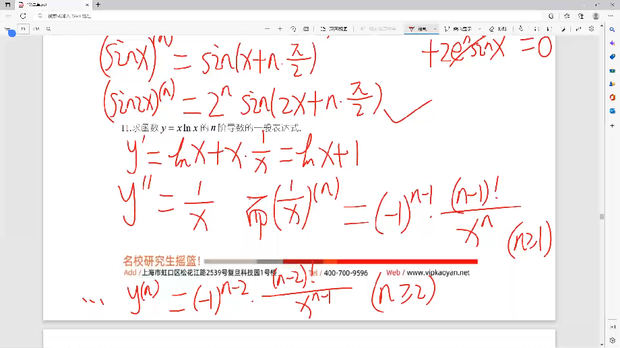Click the fit-to-page view icon

click(x=306, y=29)
